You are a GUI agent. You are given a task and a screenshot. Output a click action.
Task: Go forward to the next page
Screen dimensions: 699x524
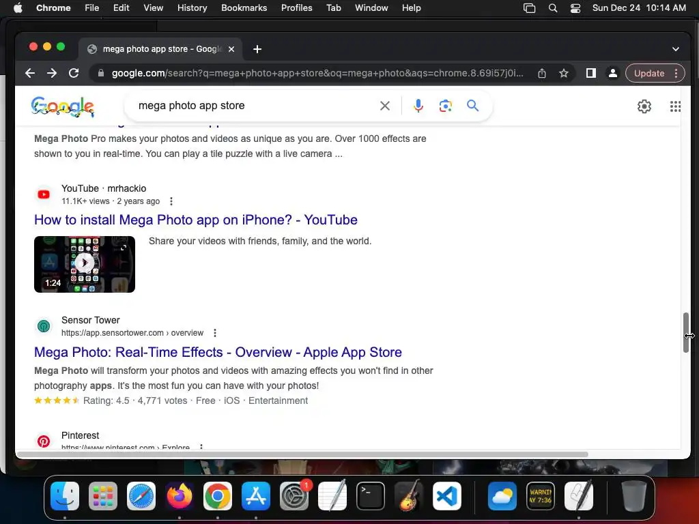[x=52, y=73]
